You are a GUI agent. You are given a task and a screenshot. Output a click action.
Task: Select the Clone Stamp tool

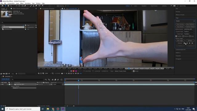tap(34, 6)
